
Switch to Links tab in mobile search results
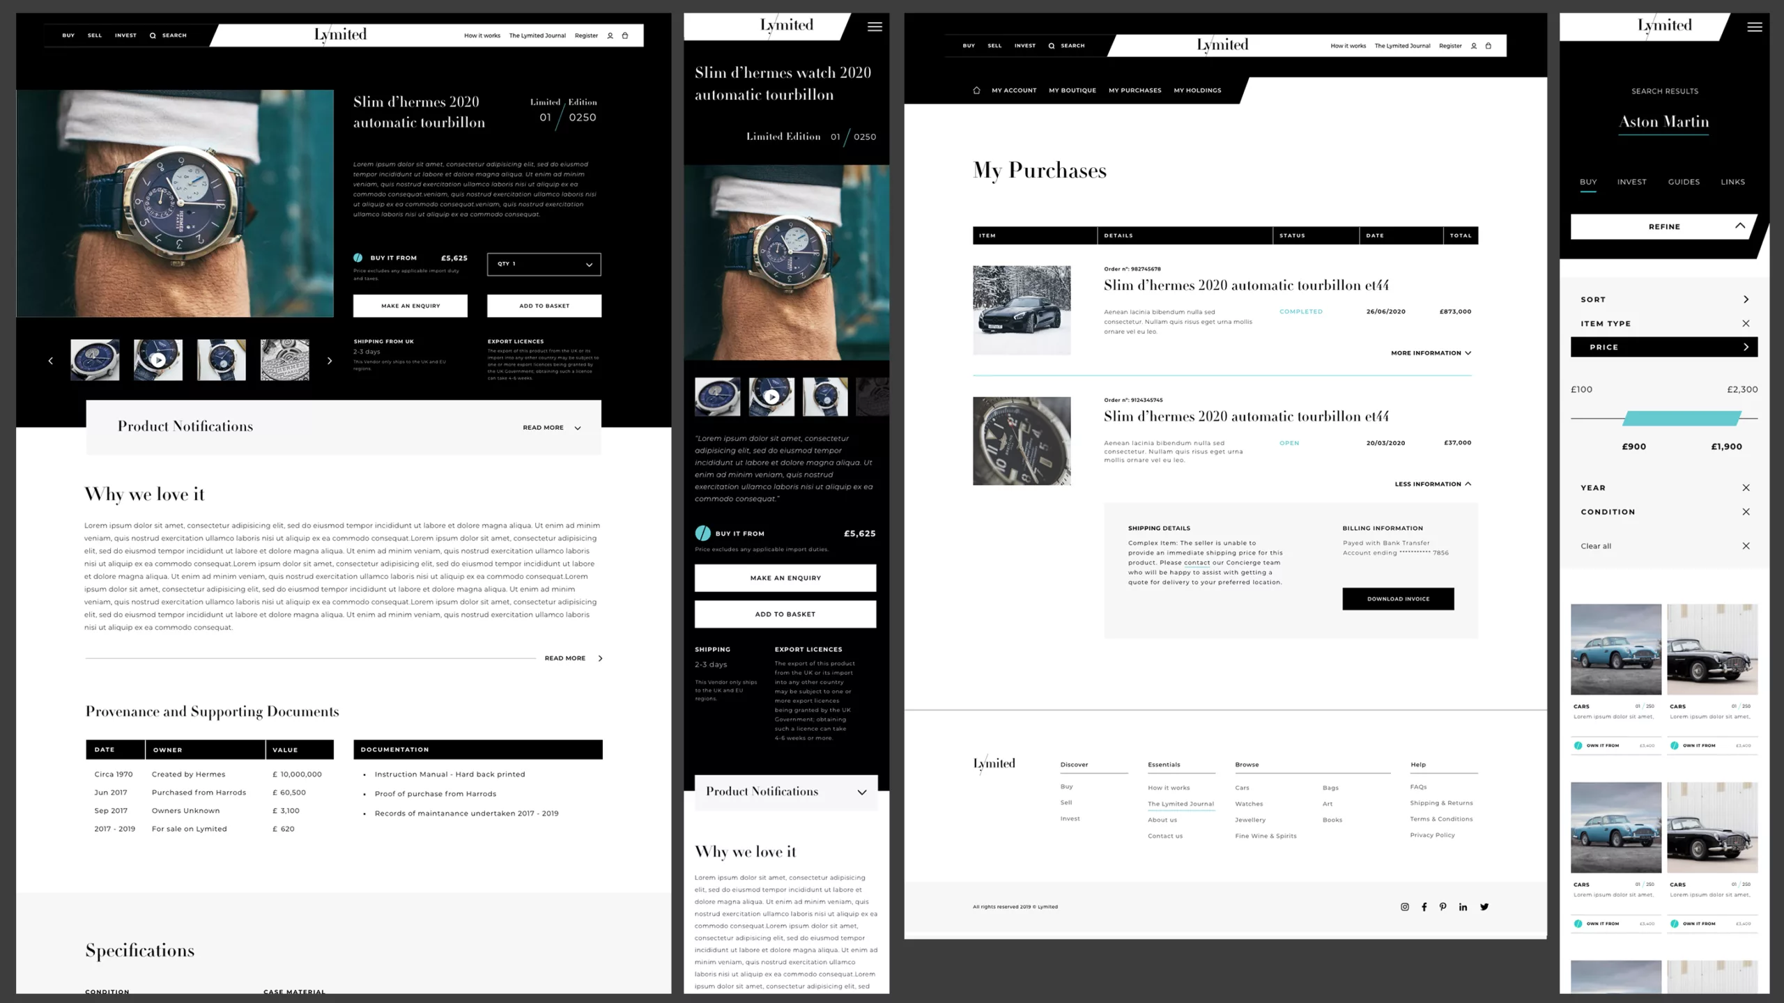click(x=1732, y=182)
